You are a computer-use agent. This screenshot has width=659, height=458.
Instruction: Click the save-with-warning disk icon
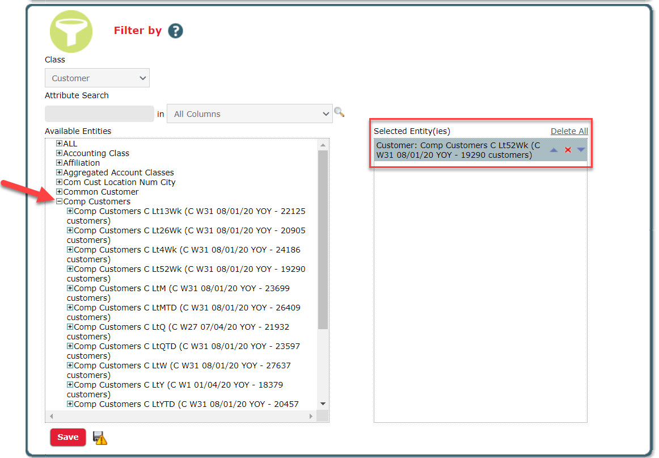(100, 438)
